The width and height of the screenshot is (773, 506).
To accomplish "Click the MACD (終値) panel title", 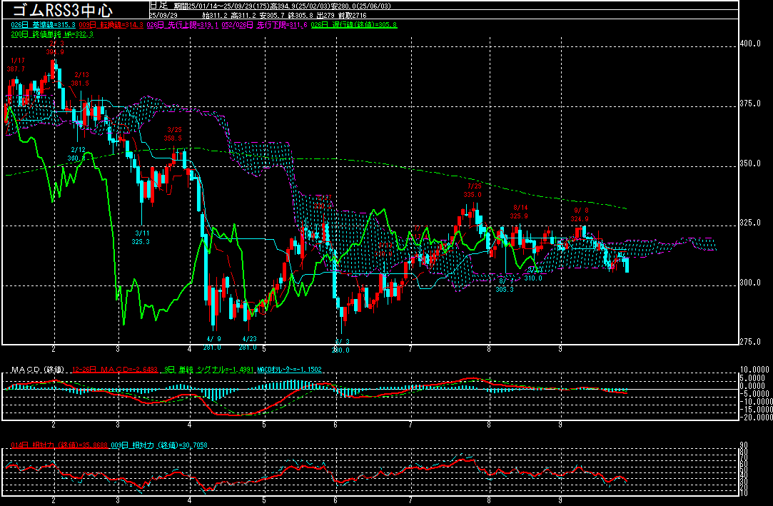I will pos(35,369).
